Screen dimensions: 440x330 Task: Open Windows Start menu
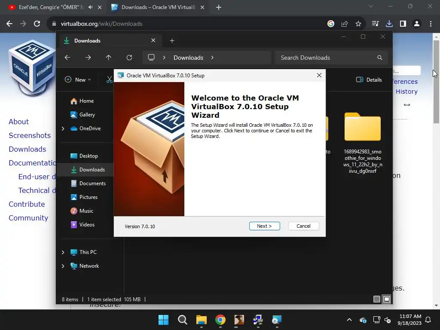pyautogui.click(x=163, y=320)
